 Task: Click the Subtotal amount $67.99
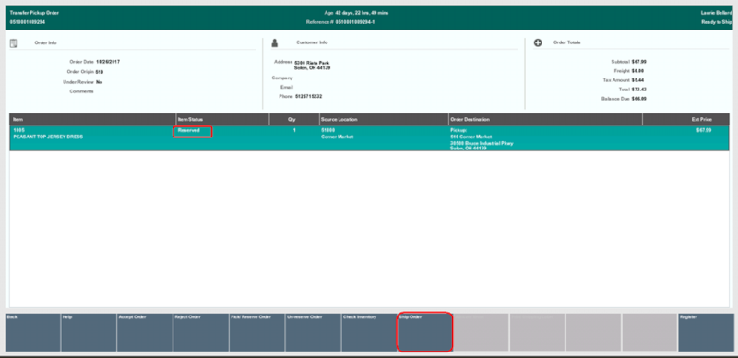pos(639,62)
